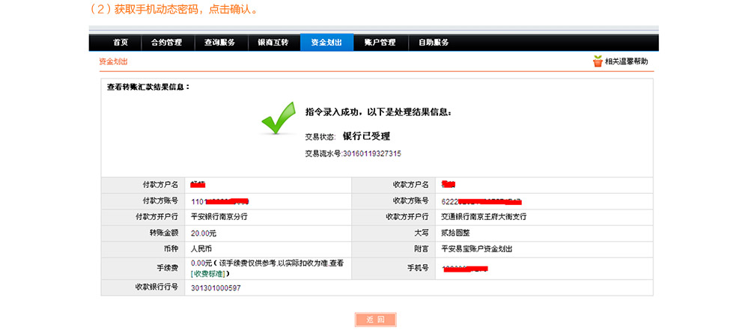The image size is (754, 333).
Task: Click the 收款银行行号 label
Action: click(156, 287)
